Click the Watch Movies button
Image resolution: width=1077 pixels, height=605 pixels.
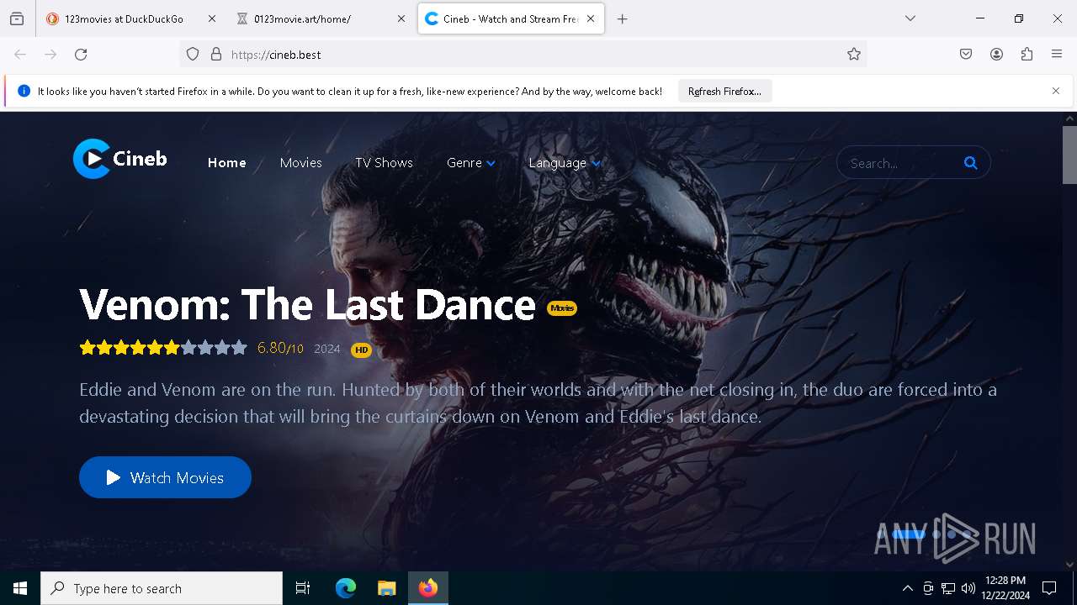point(165,477)
